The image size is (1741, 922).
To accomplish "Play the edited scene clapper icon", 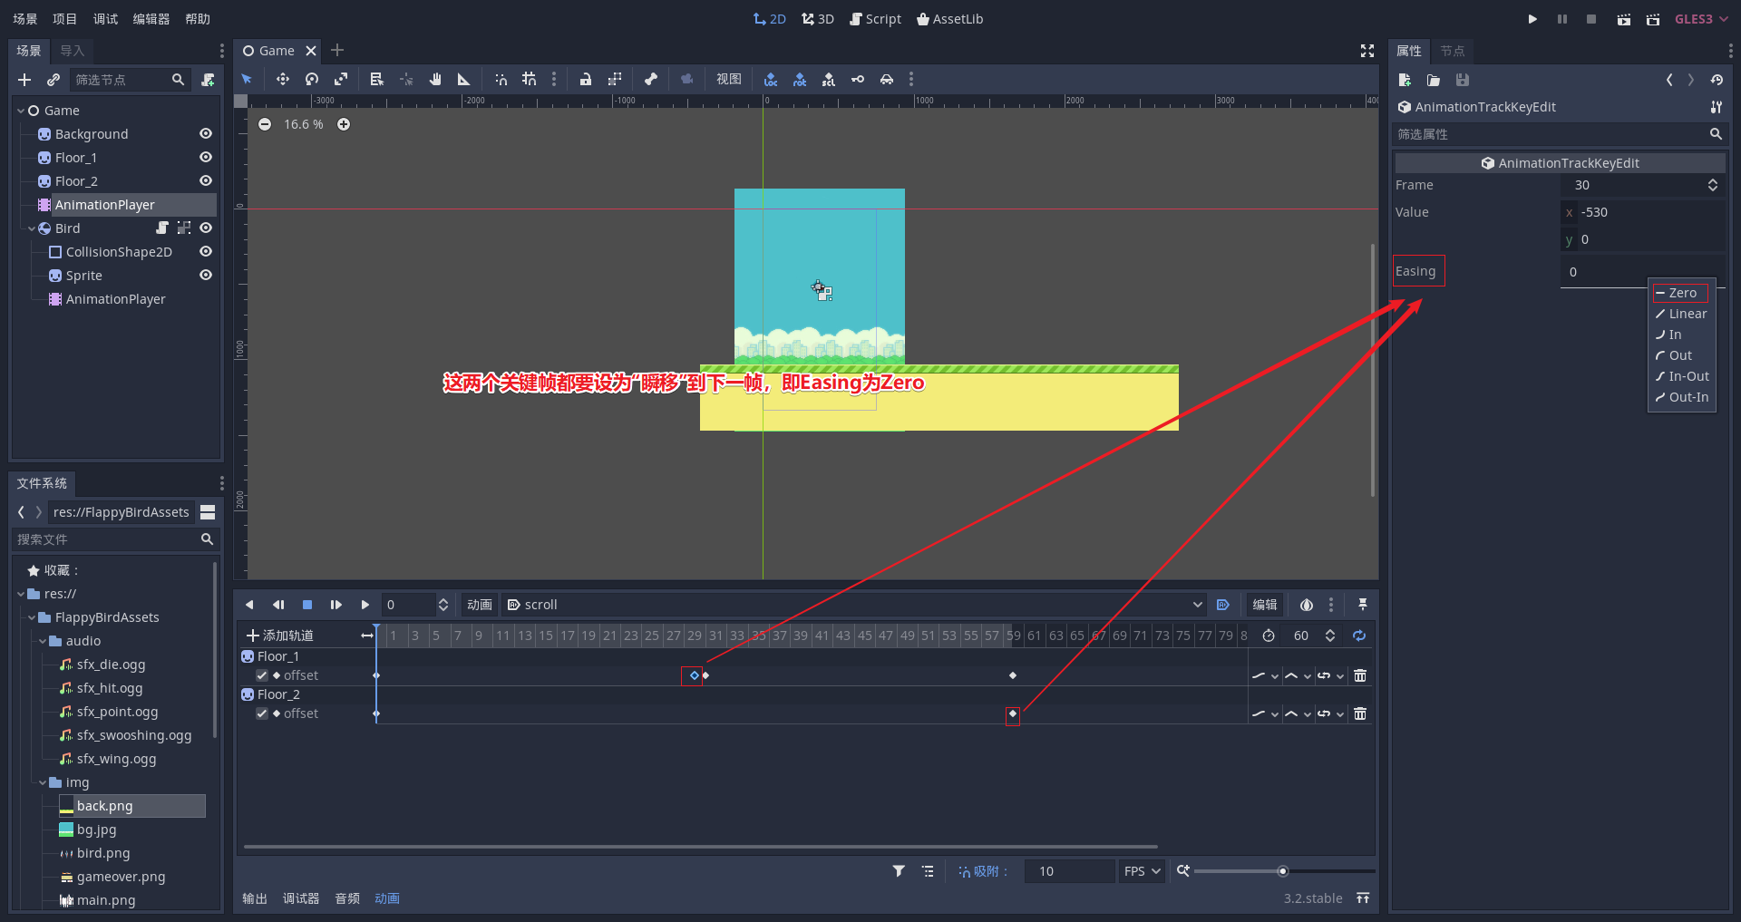I will 1623,19.
